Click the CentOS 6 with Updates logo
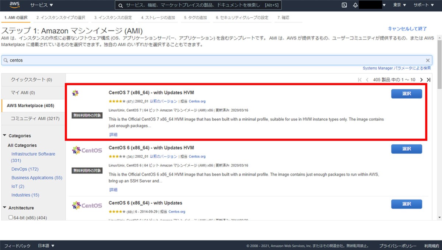 (x=87, y=205)
